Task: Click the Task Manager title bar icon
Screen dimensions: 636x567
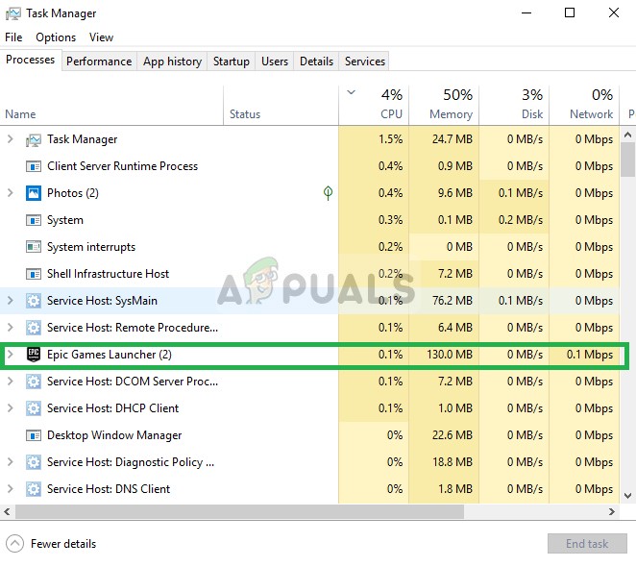Action: (x=13, y=13)
